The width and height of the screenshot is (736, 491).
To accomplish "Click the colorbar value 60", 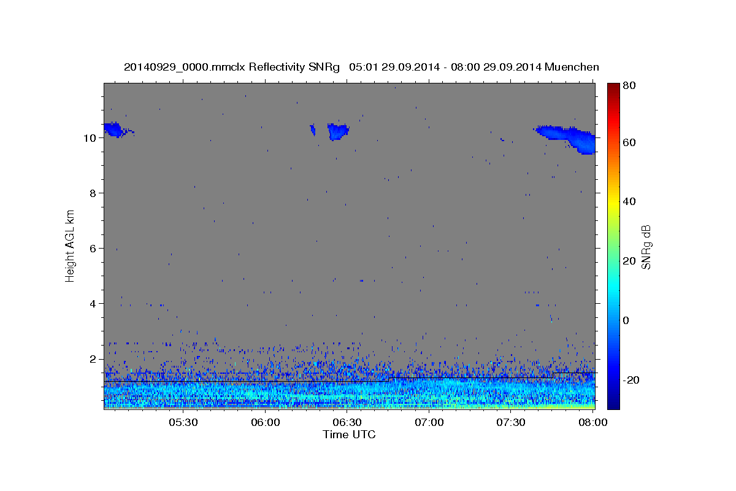I will click(x=630, y=142).
